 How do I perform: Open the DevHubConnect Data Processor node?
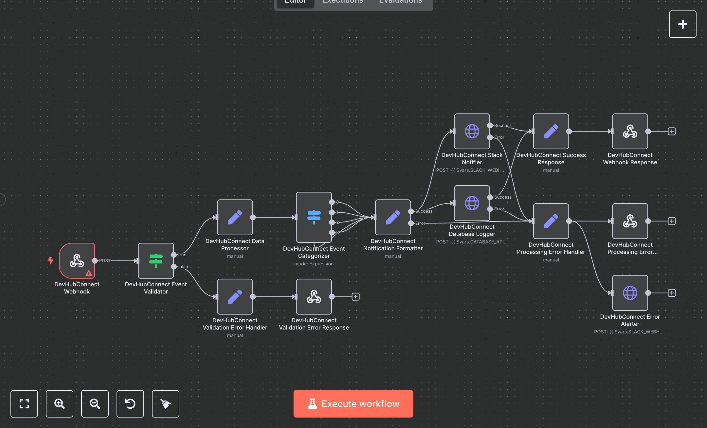point(235,217)
